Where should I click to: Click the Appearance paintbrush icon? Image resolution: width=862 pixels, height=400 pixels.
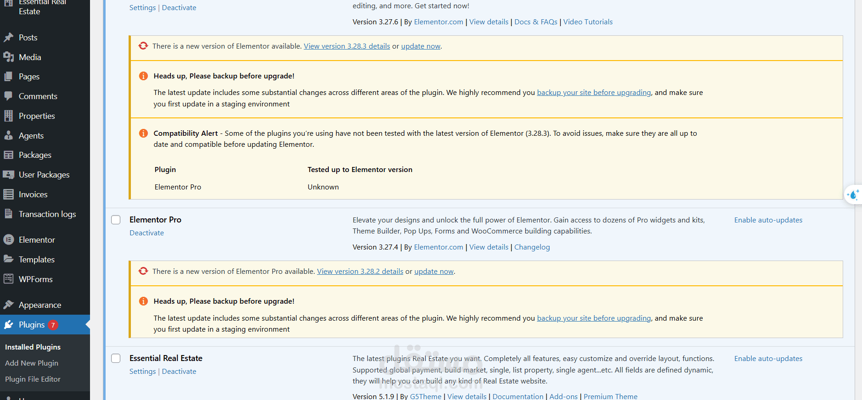[x=8, y=305]
